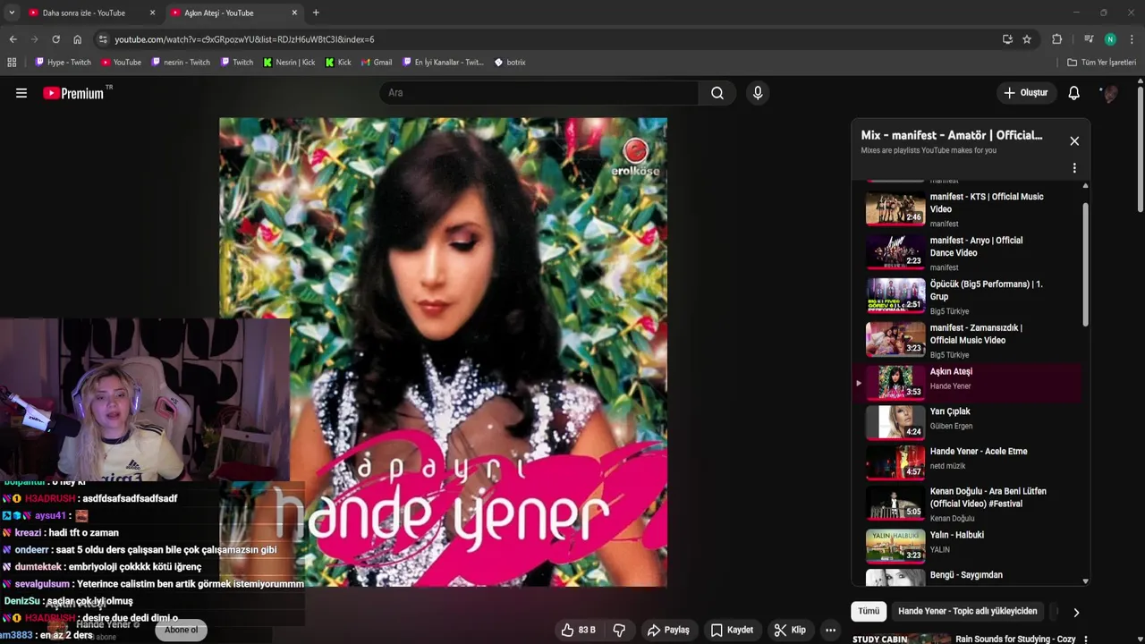The height and width of the screenshot is (644, 1145).
Task: Open the Gmail bookmark
Action: pos(376,63)
